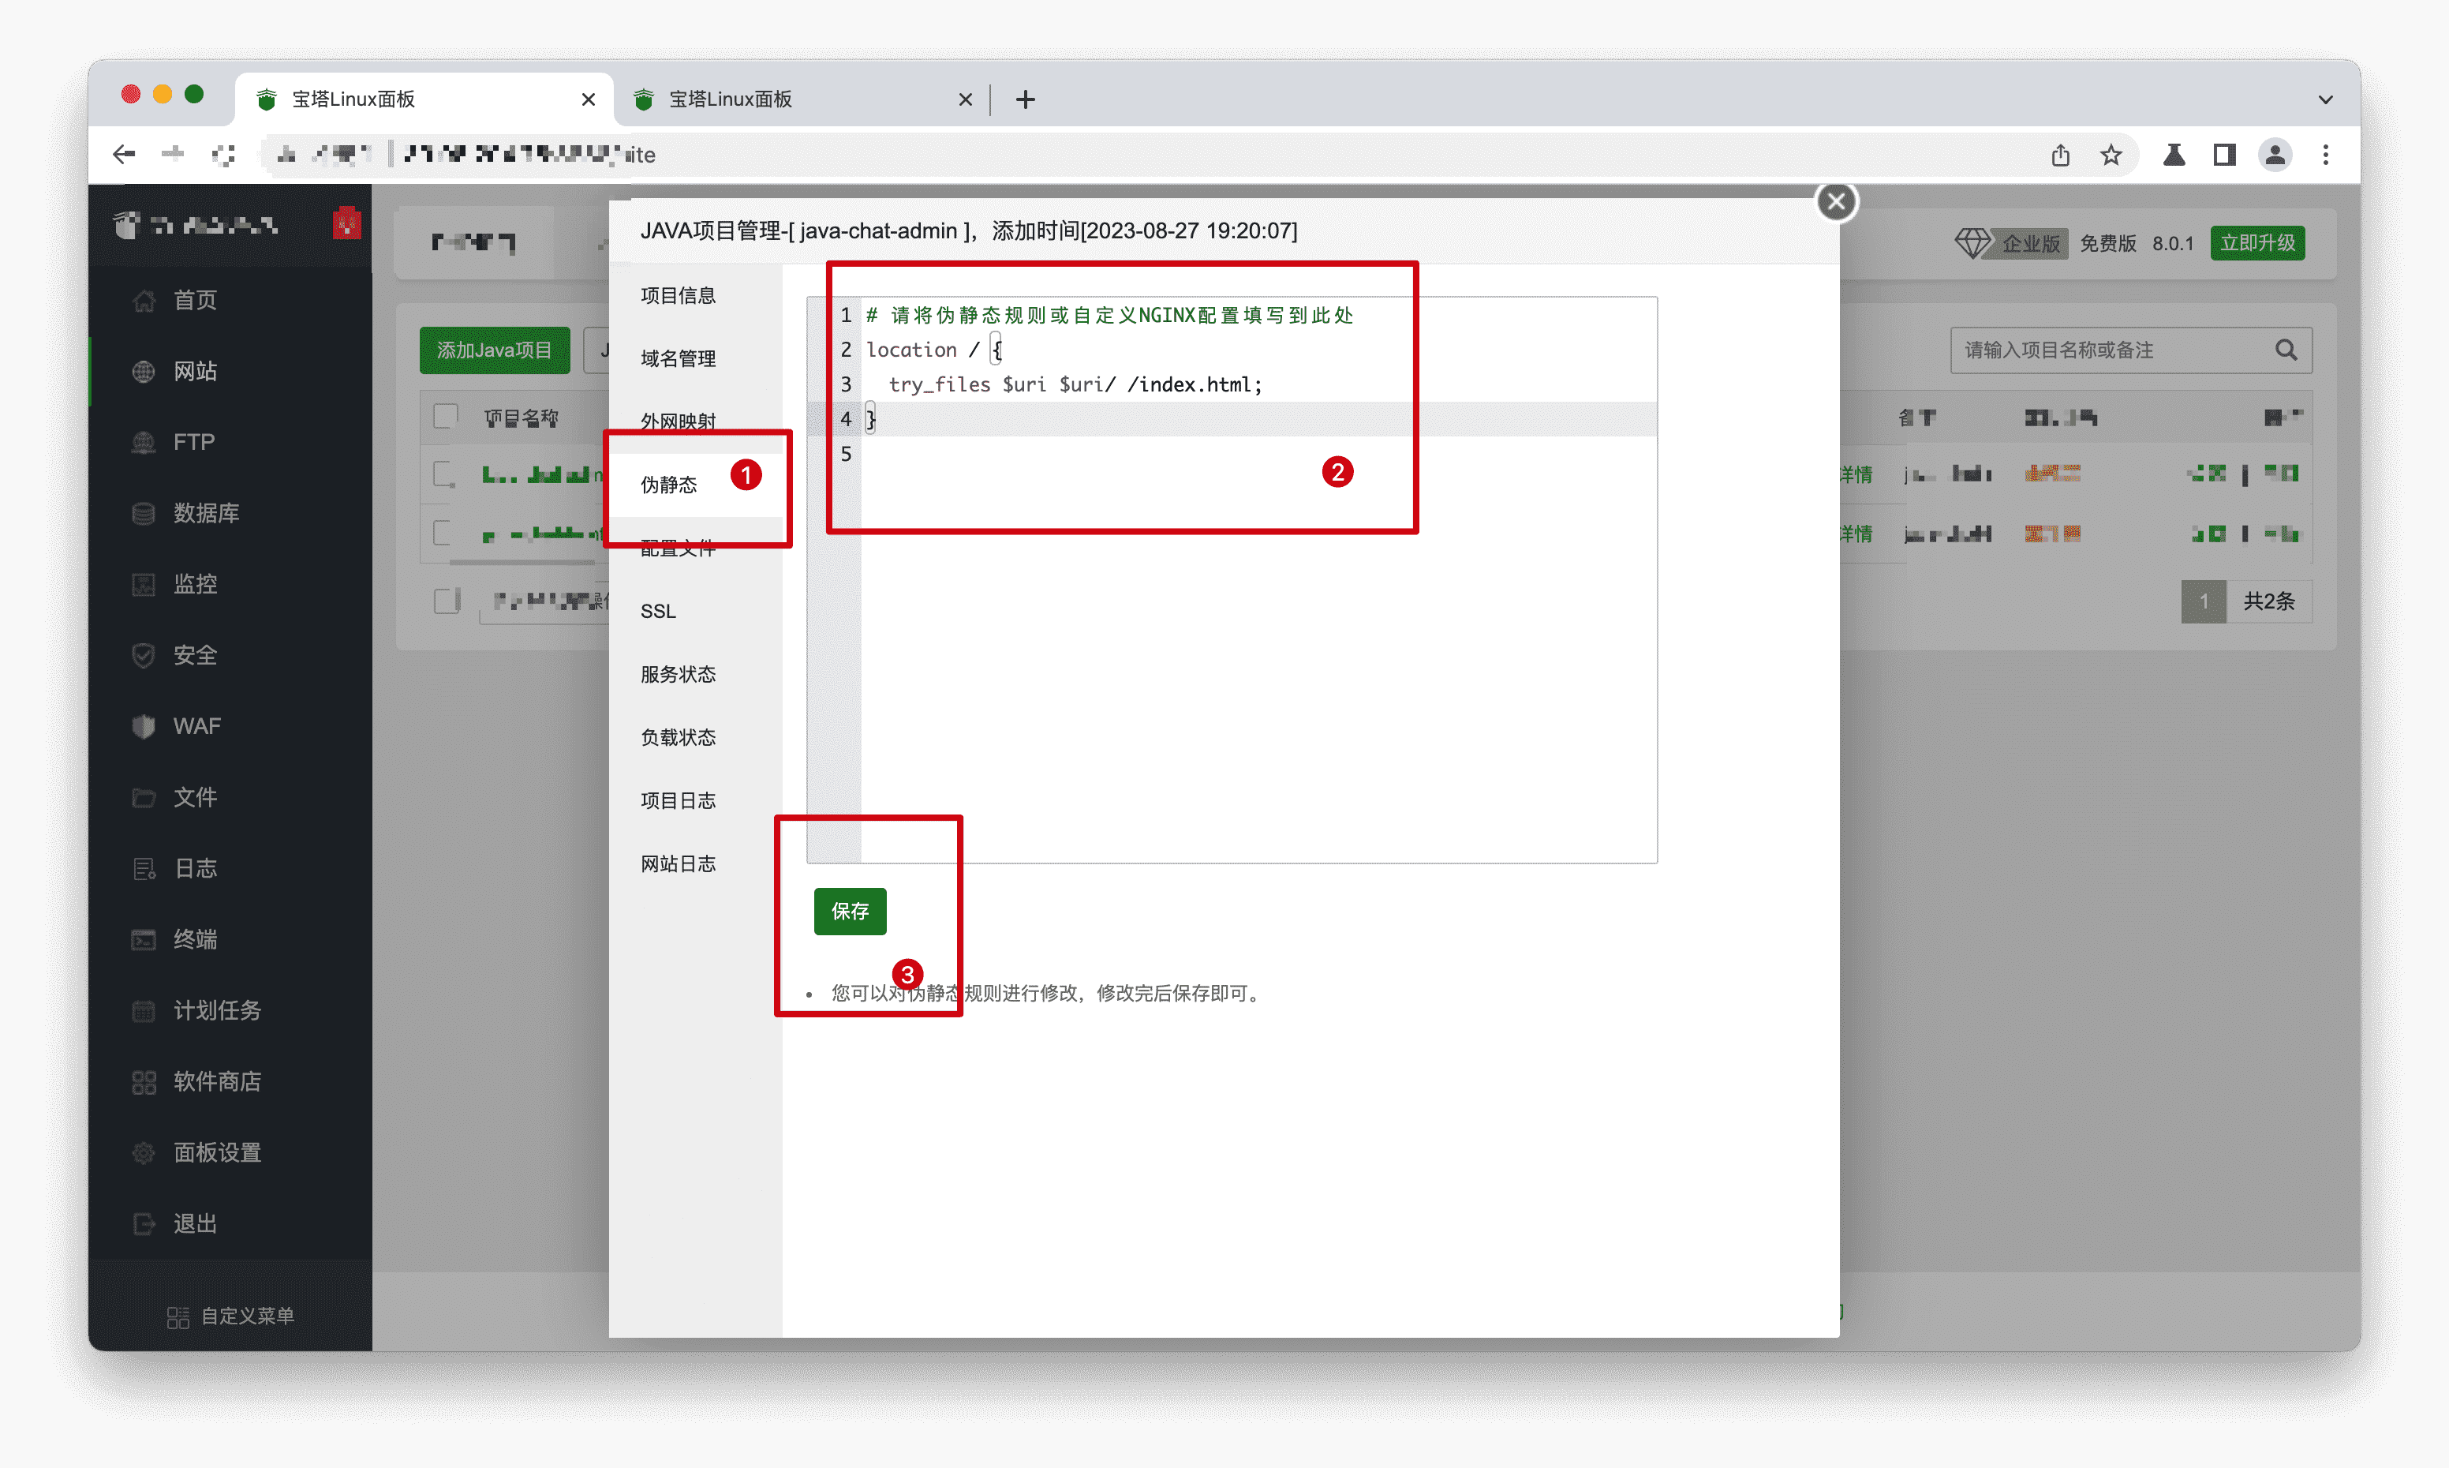Toggle the select-all checkbox in project table header

(446, 417)
